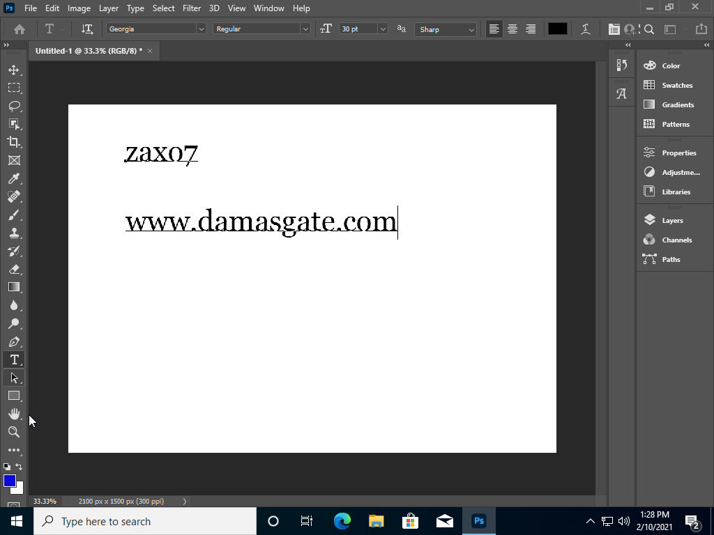
Task: Go to the Home screen icon
Action: [x=19, y=29]
